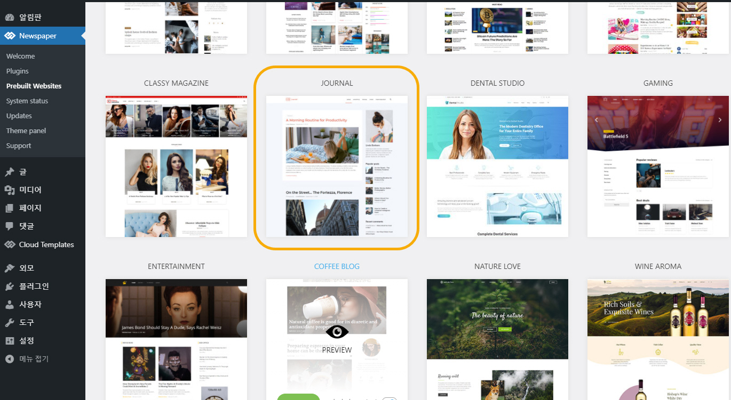Open the 댓글 comments bubble icon

10,226
